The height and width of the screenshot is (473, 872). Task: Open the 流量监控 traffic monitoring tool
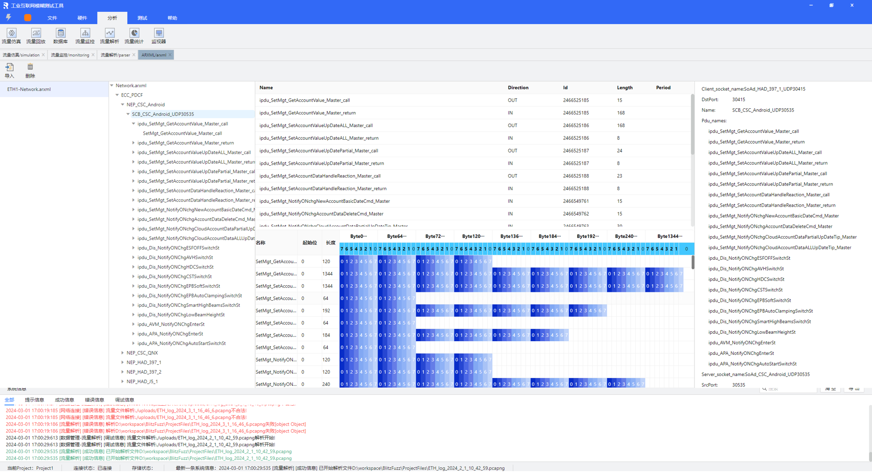85,36
